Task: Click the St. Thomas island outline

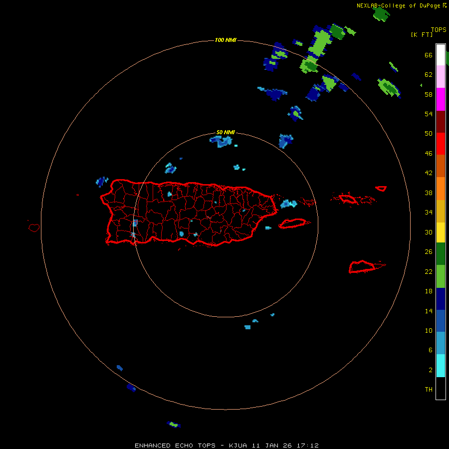Action: tap(348, 199)
